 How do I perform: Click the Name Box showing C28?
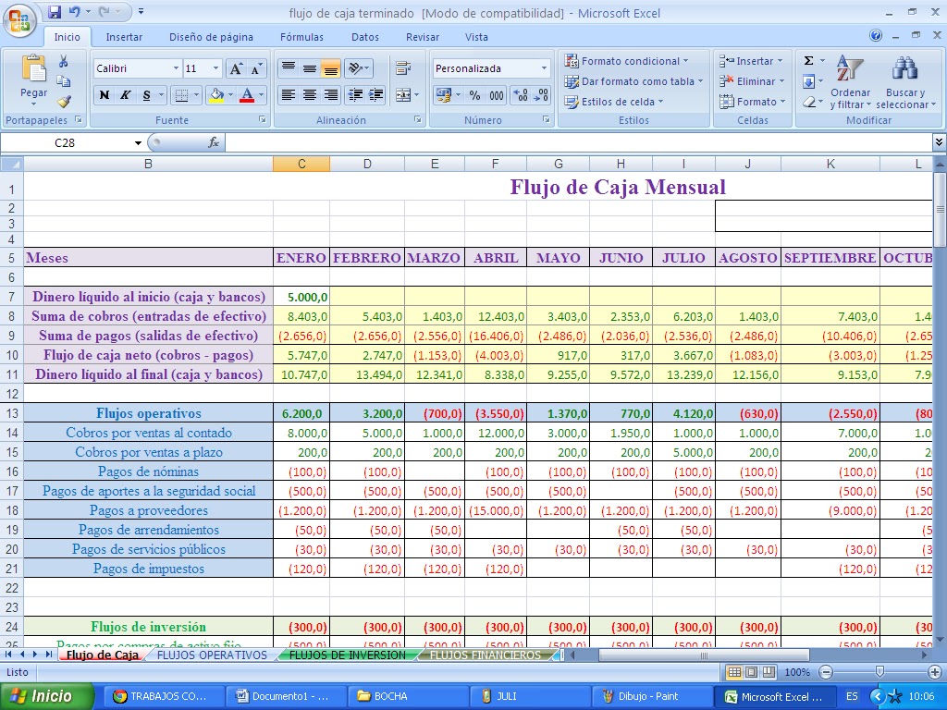[x=66, y=142]
